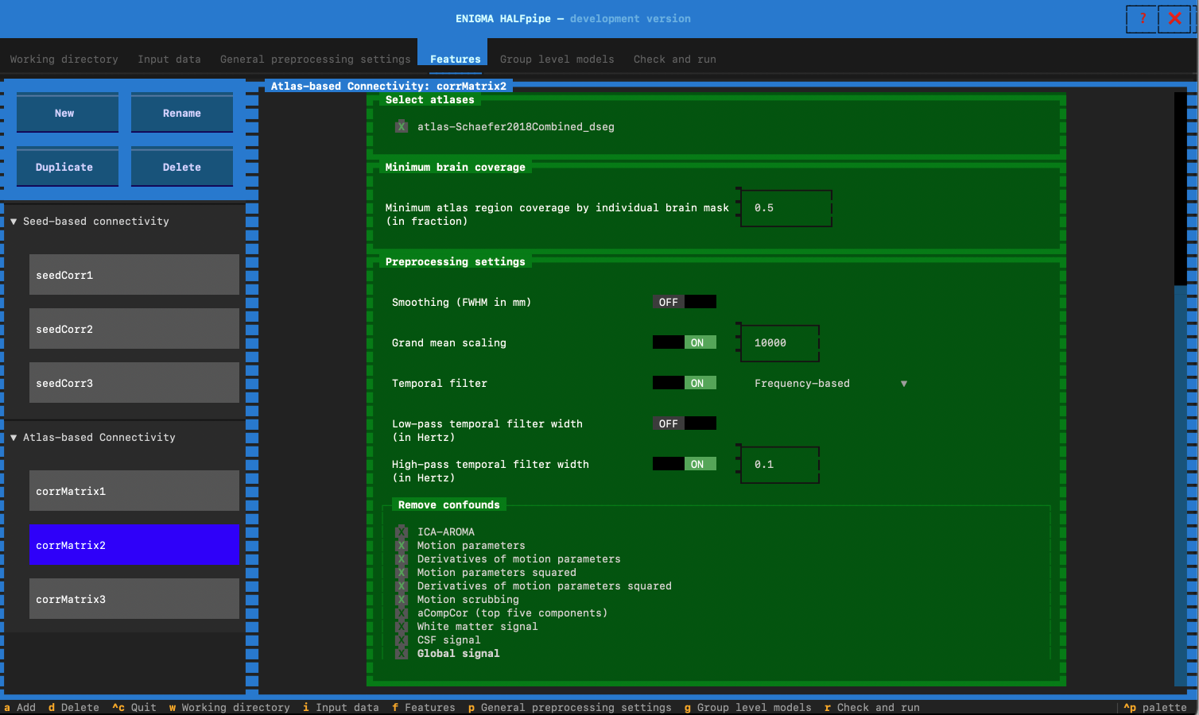Select the seedCorr3 feature
Image resolution: width=1199 pixels, height=715 pixels.
pos(134,383)
